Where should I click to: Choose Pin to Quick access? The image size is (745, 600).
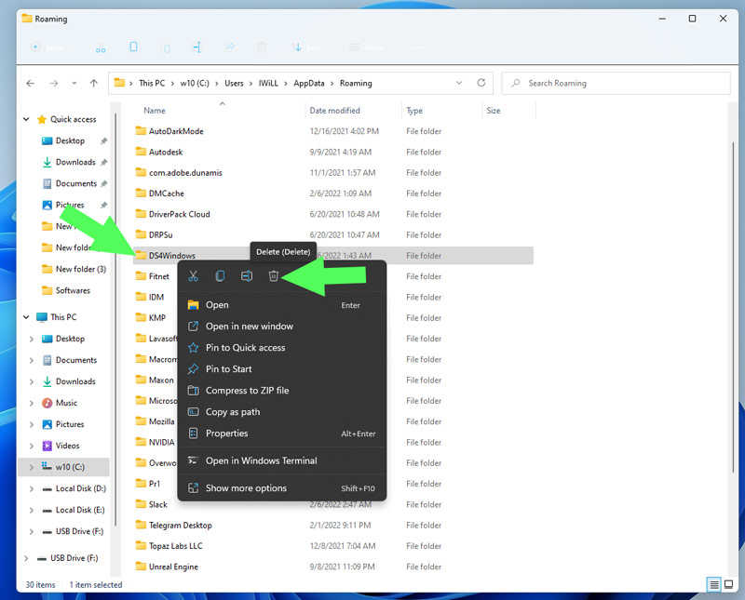point(245,348)
